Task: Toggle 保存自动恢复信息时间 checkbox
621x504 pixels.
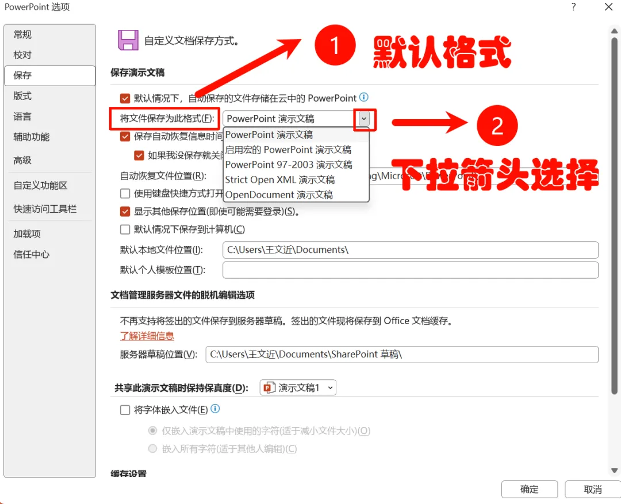Action: pyautogui.click(x=125, y=137)
